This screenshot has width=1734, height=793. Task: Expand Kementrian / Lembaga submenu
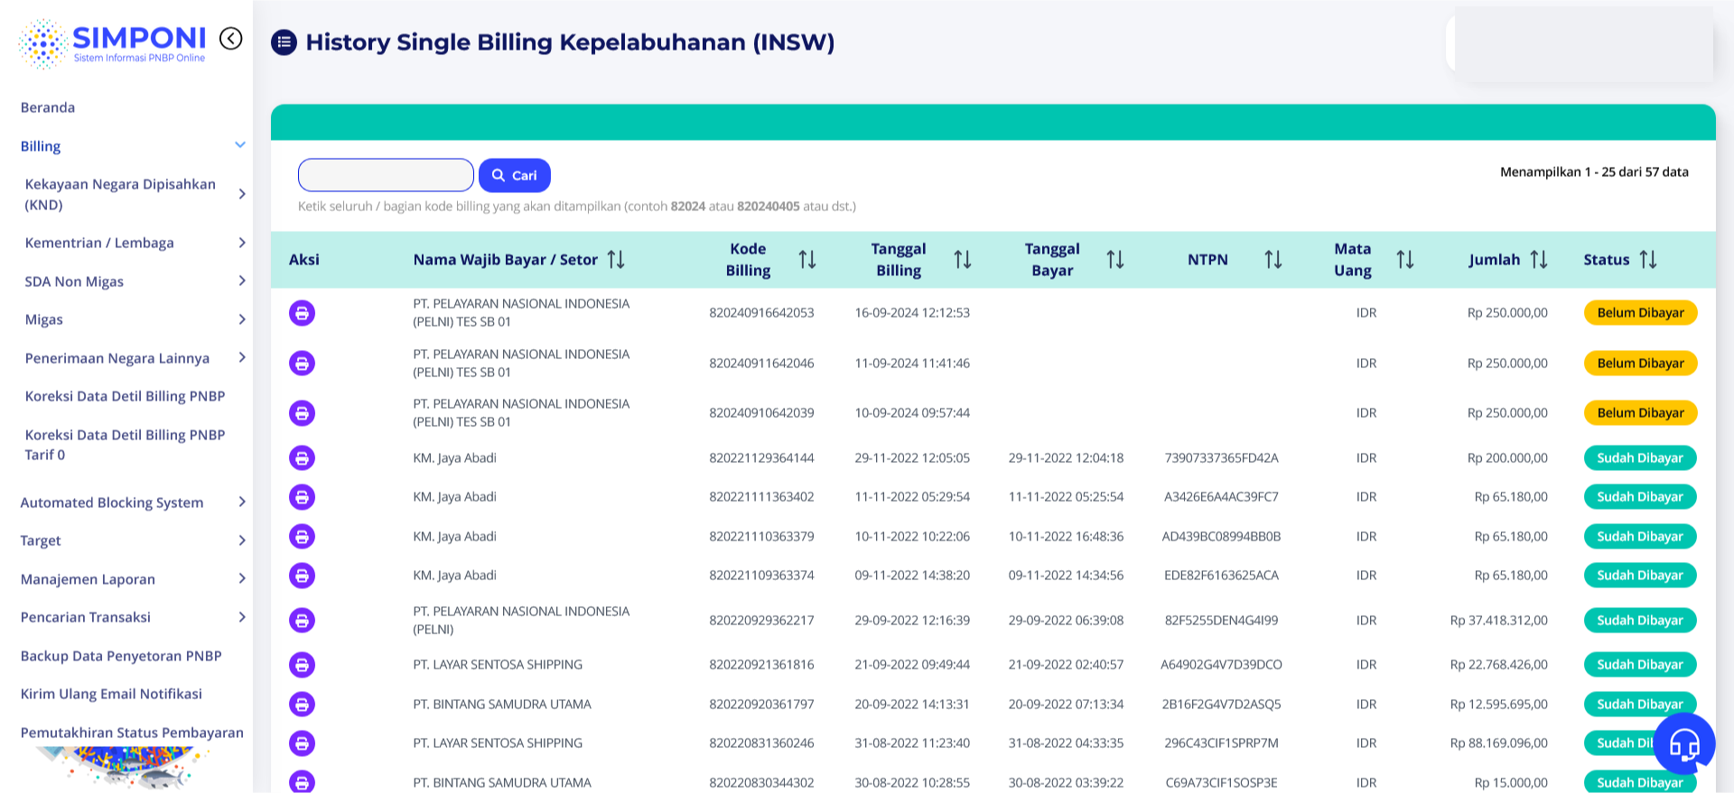click(x=242, y=243)
